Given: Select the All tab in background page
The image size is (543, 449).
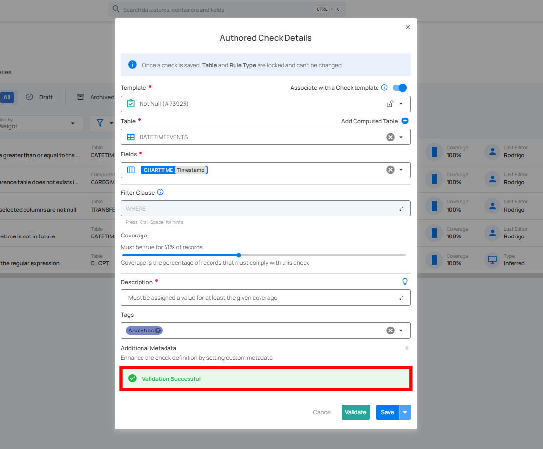Looking at the screenshot, I should coord(7,97).
